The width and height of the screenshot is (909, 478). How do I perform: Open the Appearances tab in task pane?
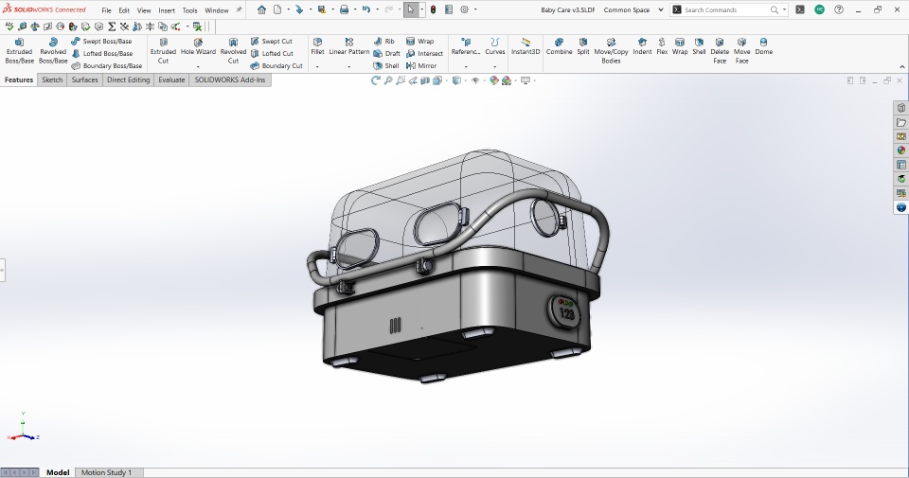(901, 150)
